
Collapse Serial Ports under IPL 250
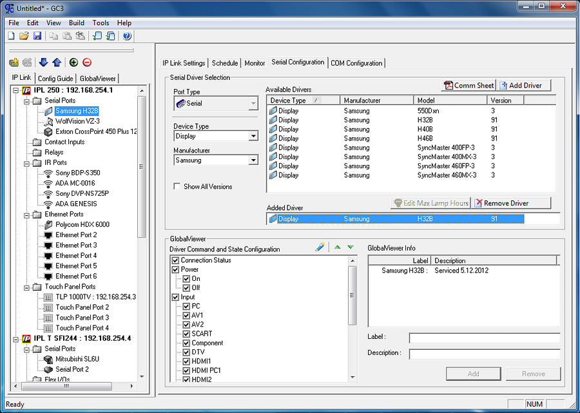pos(26,101)
